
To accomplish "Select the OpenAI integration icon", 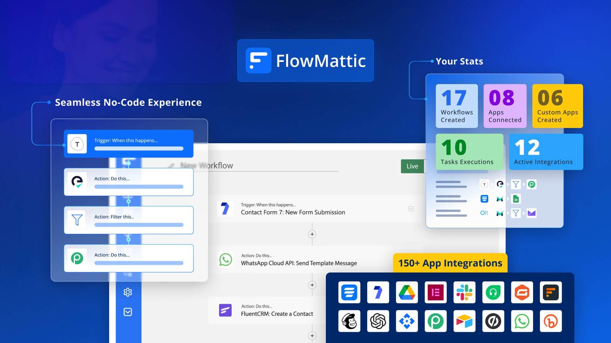I will tap(378, 321).
